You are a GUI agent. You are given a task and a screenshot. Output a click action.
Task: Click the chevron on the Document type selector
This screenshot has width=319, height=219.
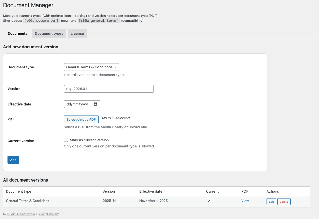(x=115, y=67)
